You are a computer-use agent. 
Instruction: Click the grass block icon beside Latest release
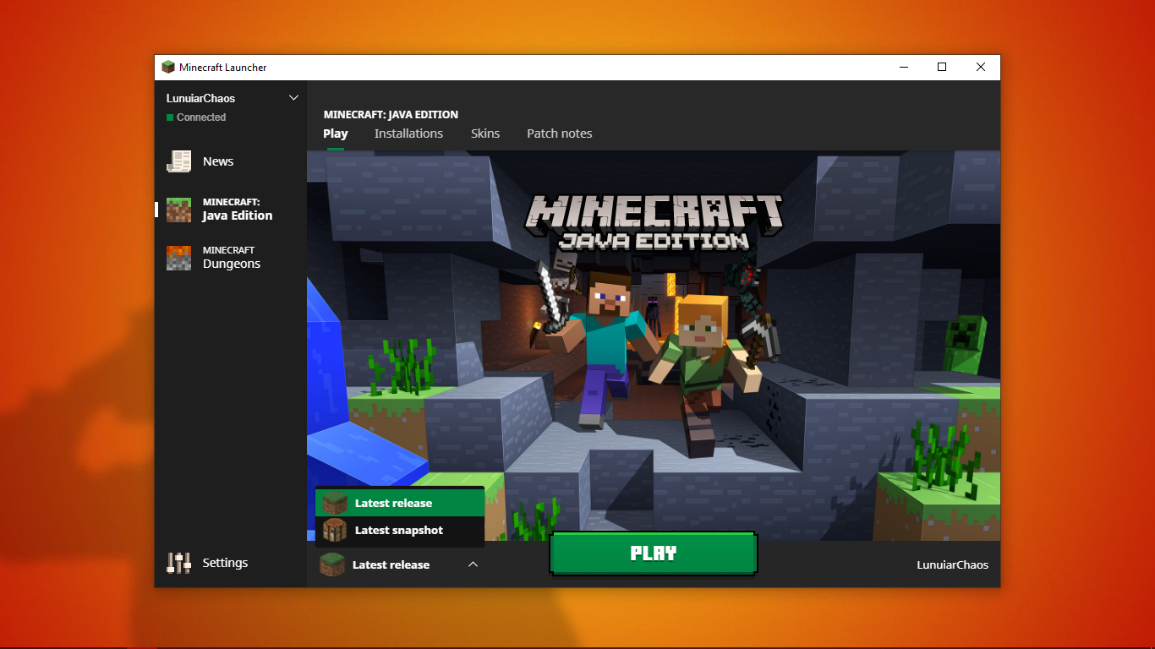336,503
